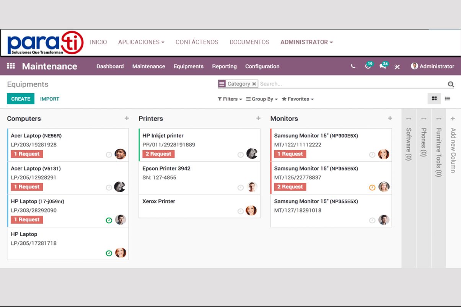Click into the Search input field
The height and width of the screenshot is (307, 461).
(344, 84)
